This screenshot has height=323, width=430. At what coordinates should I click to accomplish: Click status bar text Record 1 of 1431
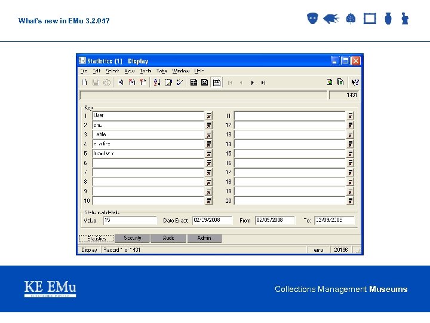[x=122, y=250]
